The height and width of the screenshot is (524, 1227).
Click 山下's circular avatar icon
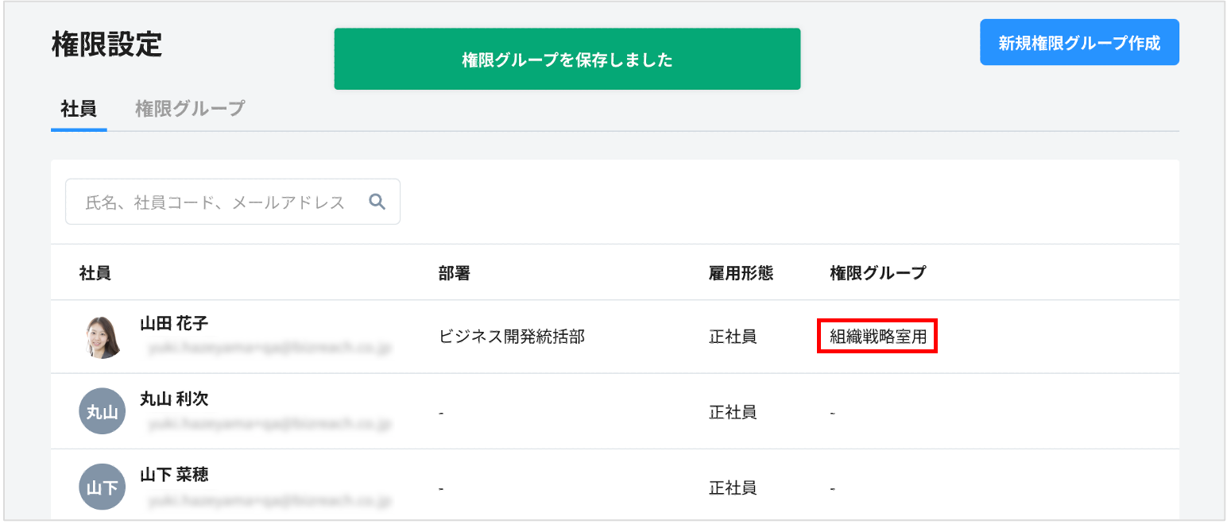point(102,486)
